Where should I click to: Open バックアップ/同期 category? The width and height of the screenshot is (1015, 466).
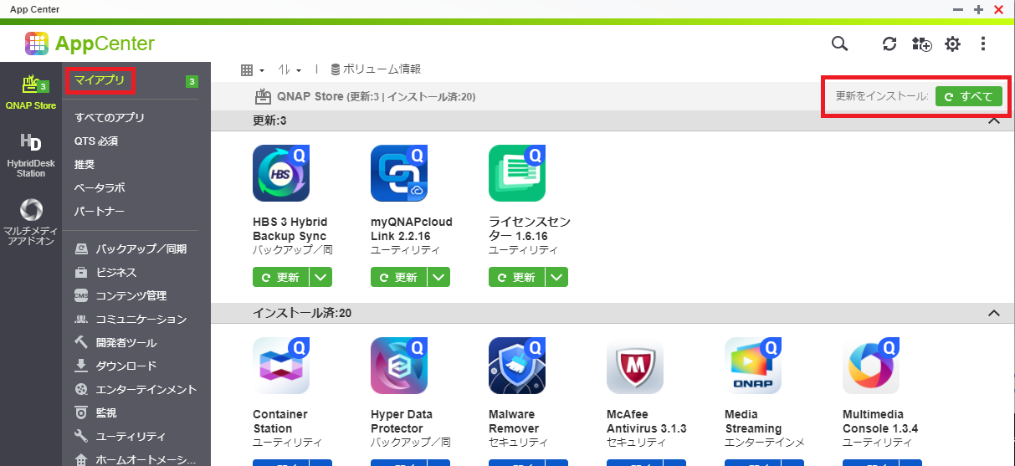(x=131, y=248)
